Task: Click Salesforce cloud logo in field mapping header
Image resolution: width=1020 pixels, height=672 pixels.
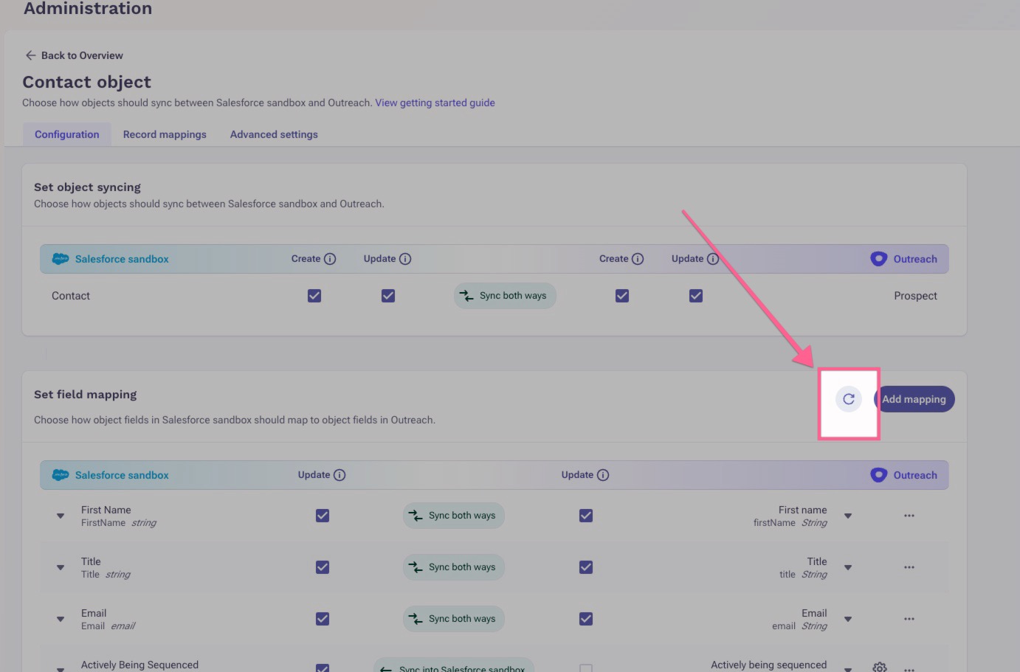Action: pos(61,475)
